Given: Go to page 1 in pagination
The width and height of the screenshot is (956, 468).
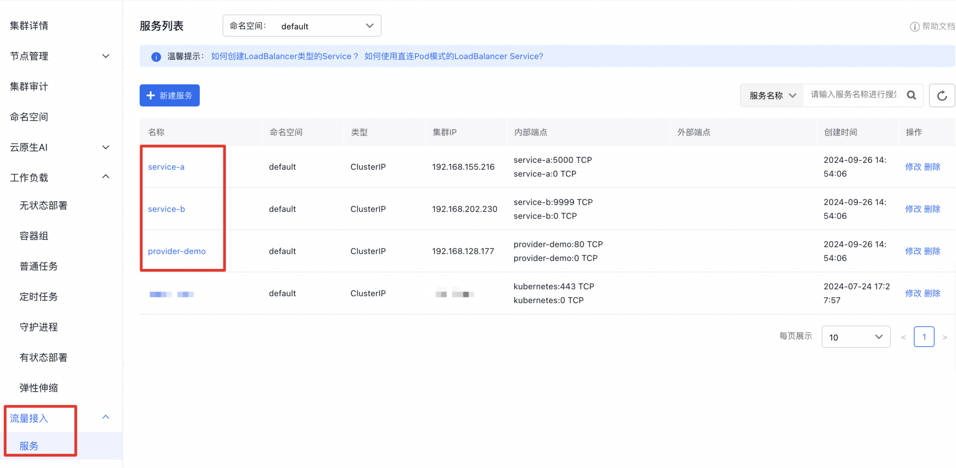Looking at the screenshot, I should point(924,337).
